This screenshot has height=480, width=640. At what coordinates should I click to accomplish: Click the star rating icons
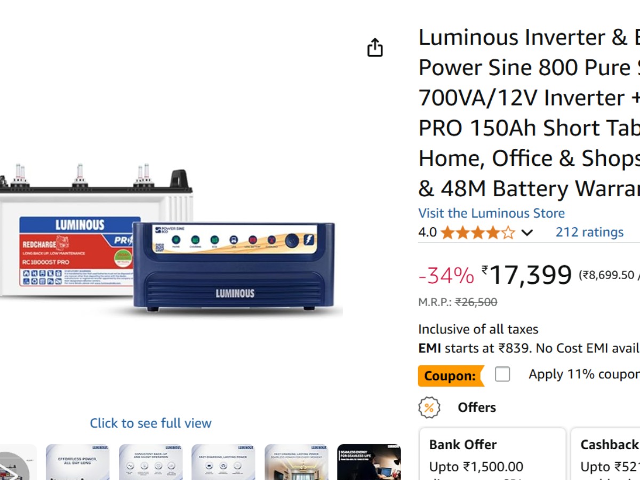[x=478, y=233]
